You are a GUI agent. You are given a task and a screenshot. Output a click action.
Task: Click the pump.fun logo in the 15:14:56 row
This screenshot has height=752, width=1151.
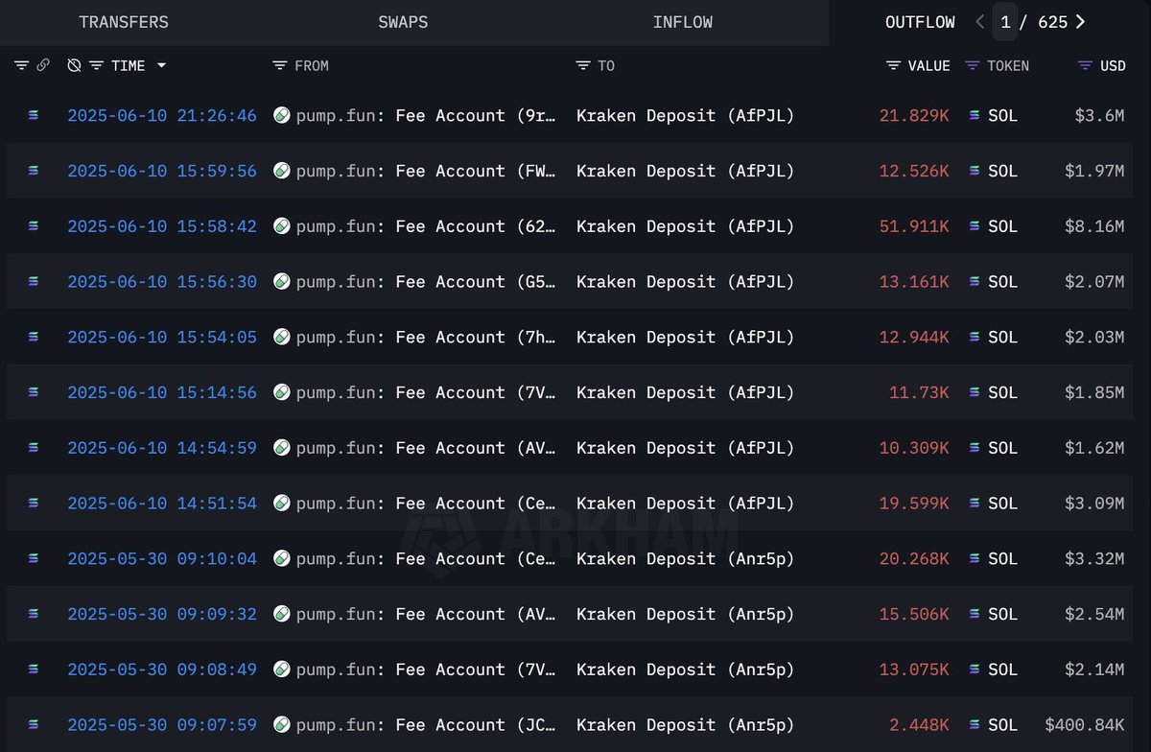[282, 392]
